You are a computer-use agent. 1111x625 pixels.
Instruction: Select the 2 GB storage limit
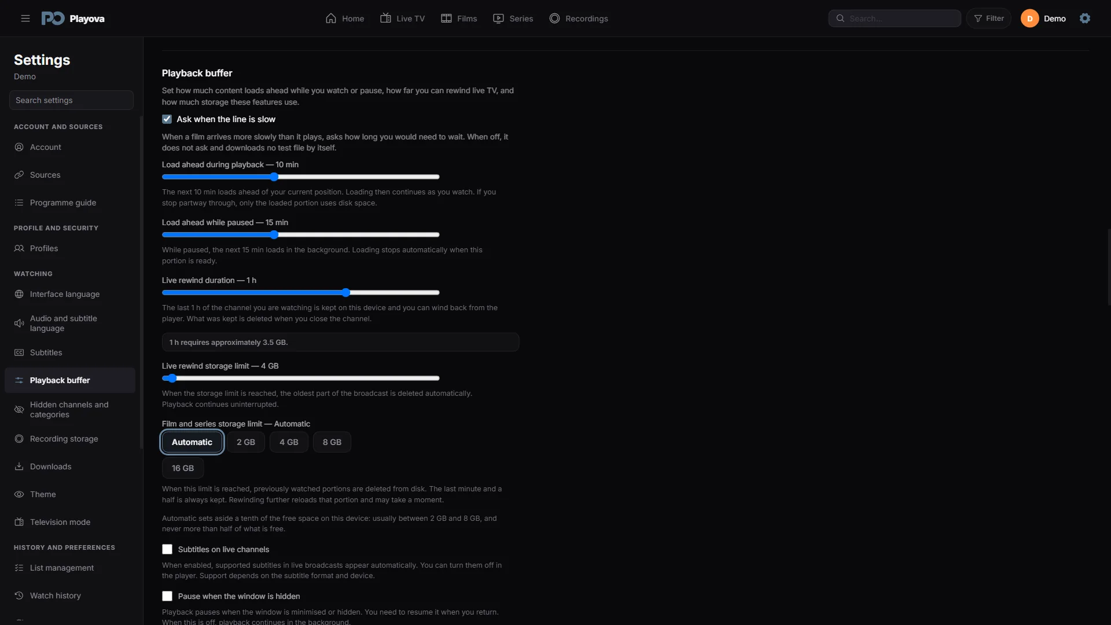(246, 442)
